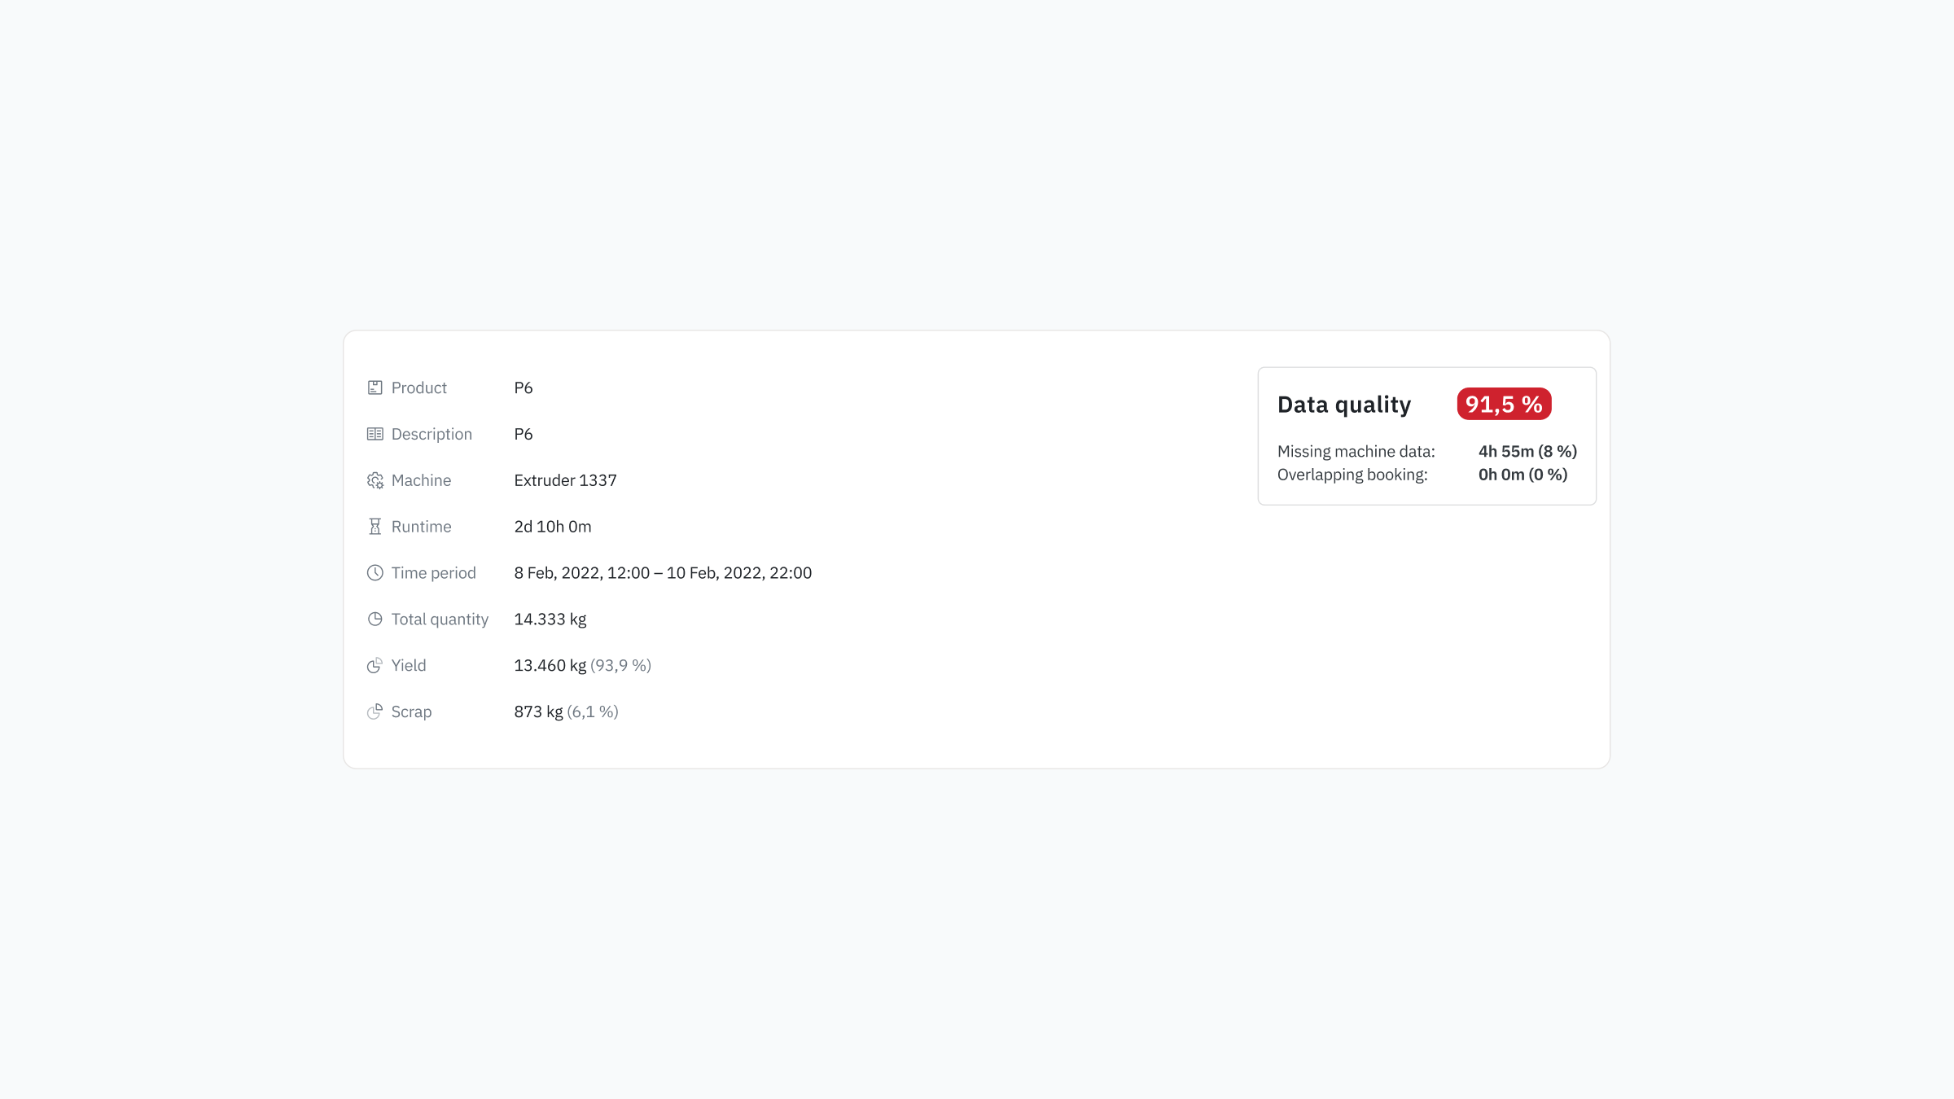Click the Overlapping booking label

click(1352, 475)
